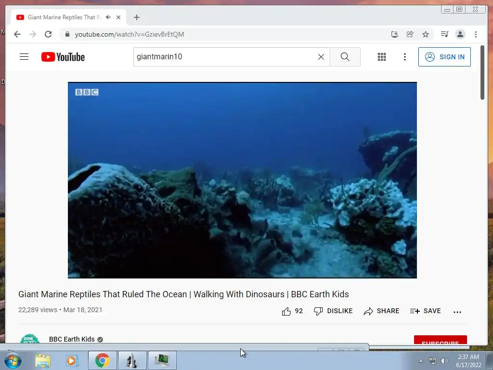493x370 pixels.
Task: Open File Explorer from the taskbar
Action: (43, 361)
